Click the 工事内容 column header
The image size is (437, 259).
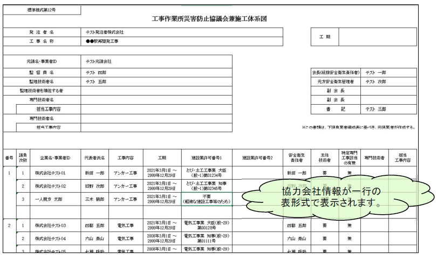126,158
